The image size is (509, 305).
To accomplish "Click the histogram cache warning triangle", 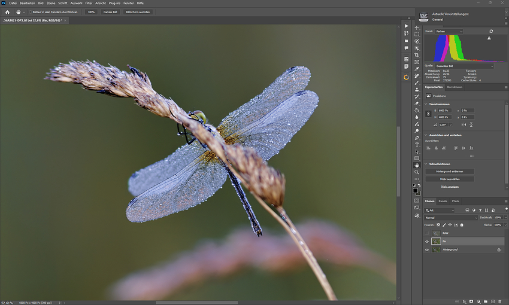I will click(489, 38).
